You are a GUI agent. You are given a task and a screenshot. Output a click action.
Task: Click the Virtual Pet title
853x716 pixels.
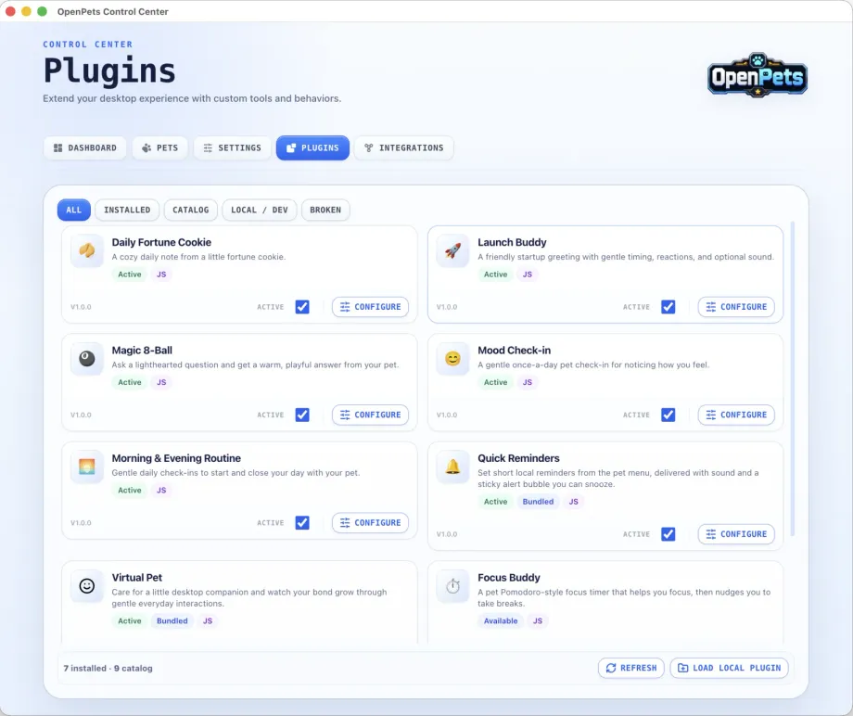137,577
